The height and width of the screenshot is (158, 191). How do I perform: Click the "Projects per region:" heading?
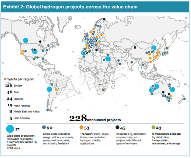[x=18, y=79]
